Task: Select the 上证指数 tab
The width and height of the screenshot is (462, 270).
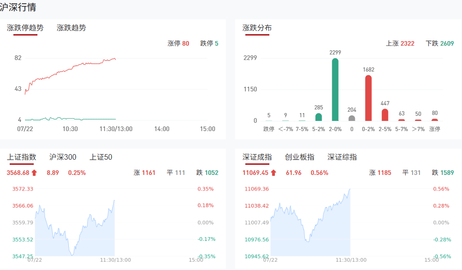Action: (x=21, y=157)
